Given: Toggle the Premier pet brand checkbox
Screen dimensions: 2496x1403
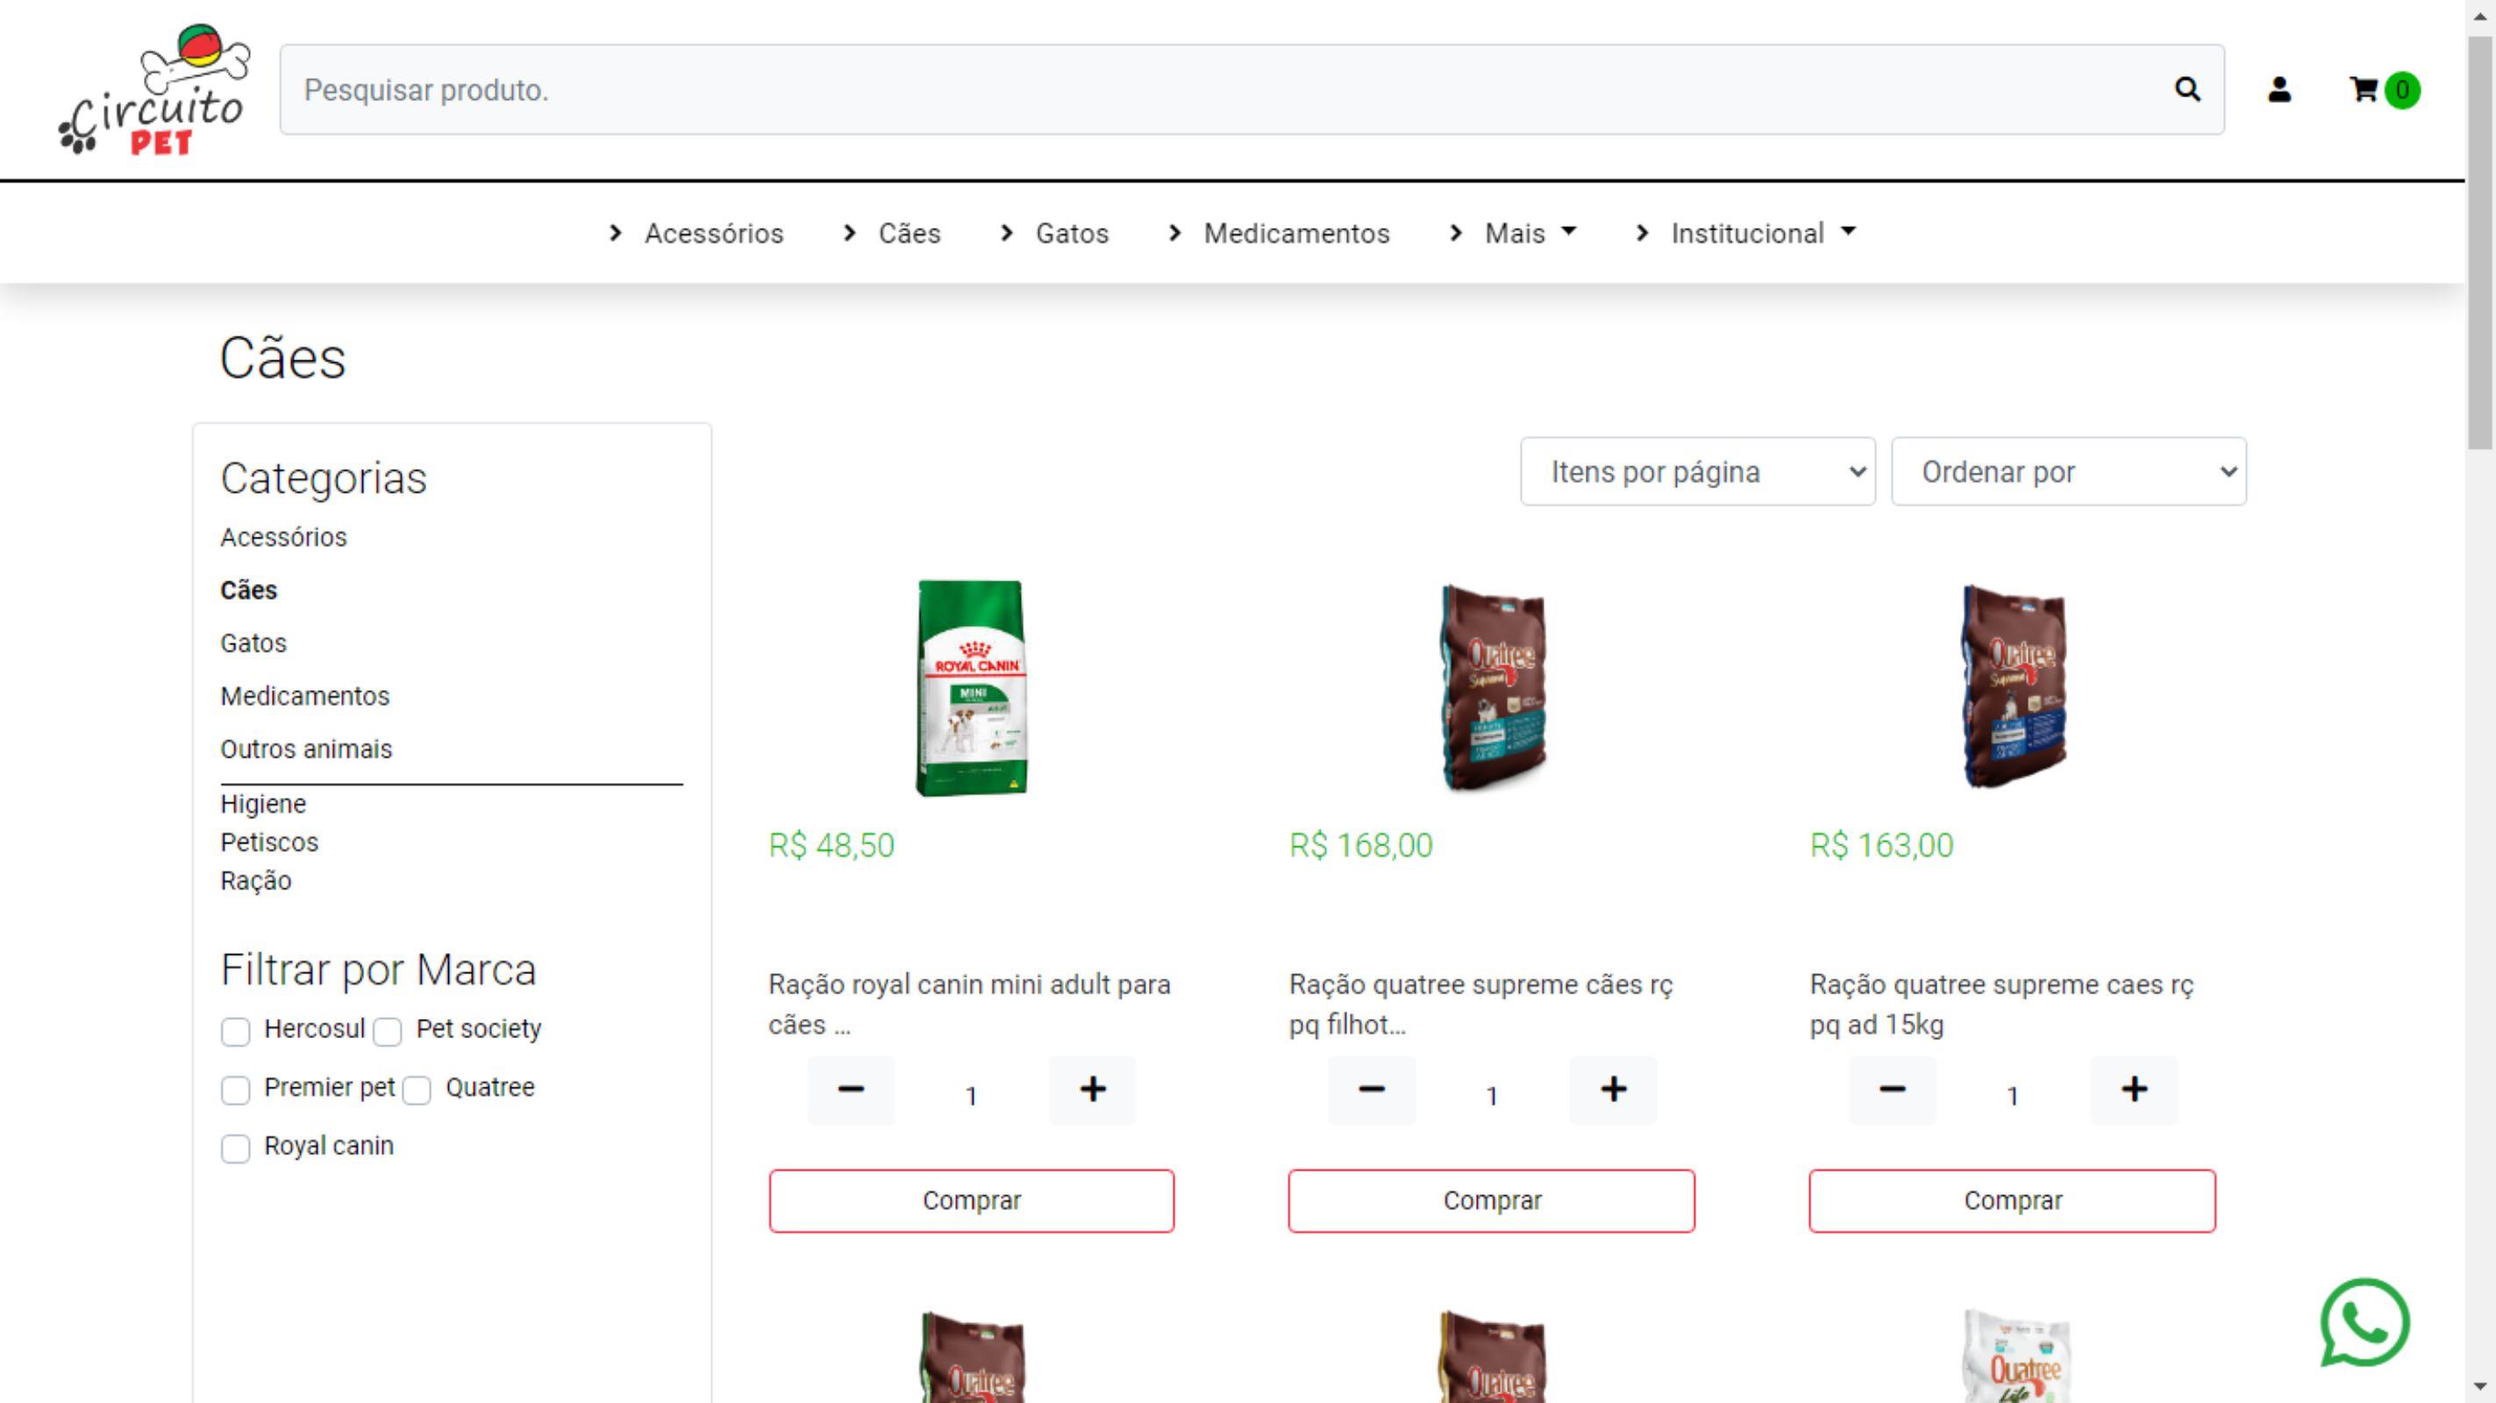Looking at the screenshot, I should pos(235,1090).
